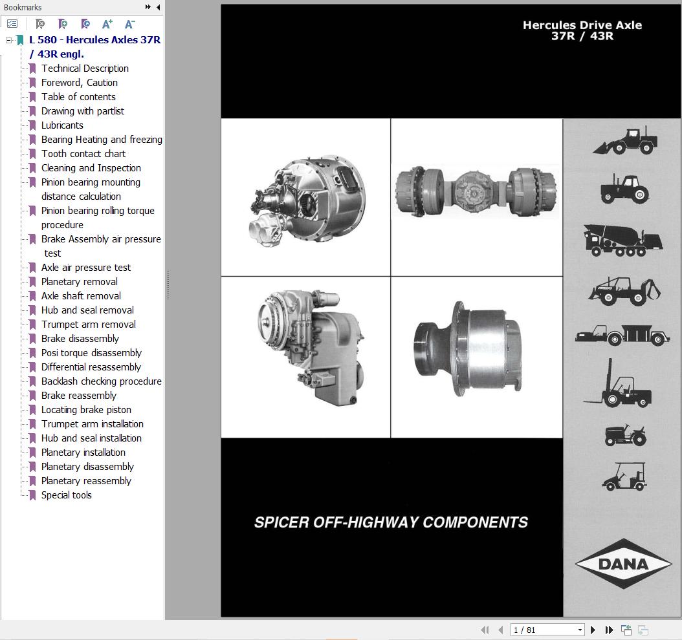Screen dimensions: 682x640
Task: Open the Bookmarks options list icon
Action: tap(12, 23)
